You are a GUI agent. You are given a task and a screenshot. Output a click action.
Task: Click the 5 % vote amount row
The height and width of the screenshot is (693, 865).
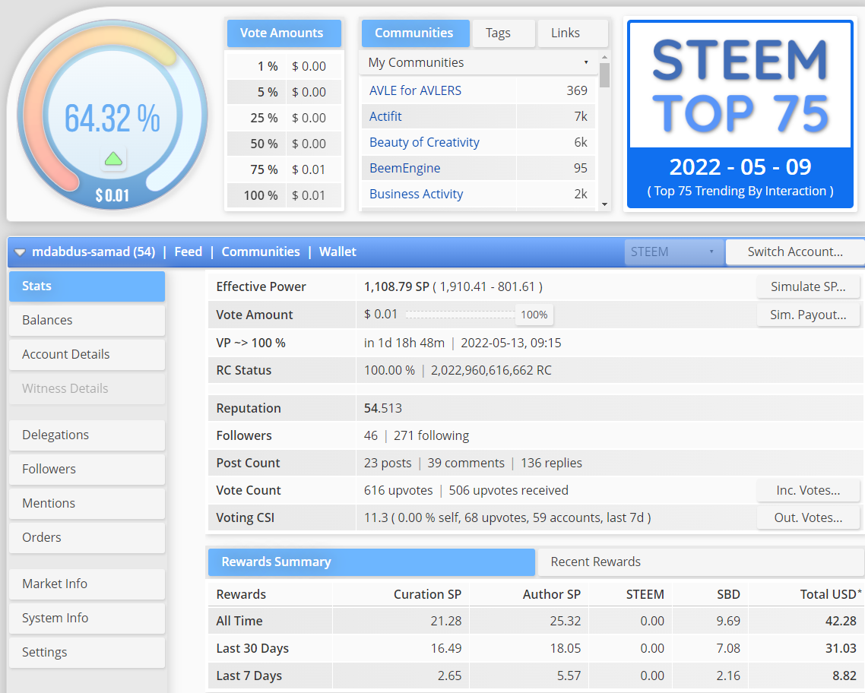[284, 92]
